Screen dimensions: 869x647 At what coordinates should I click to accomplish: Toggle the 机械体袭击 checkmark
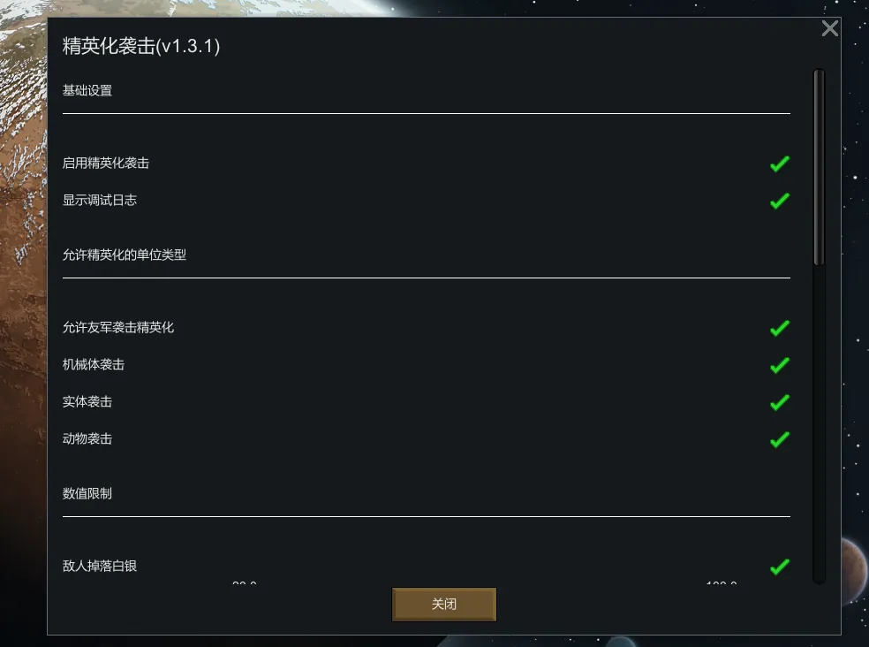coord(780,365)
